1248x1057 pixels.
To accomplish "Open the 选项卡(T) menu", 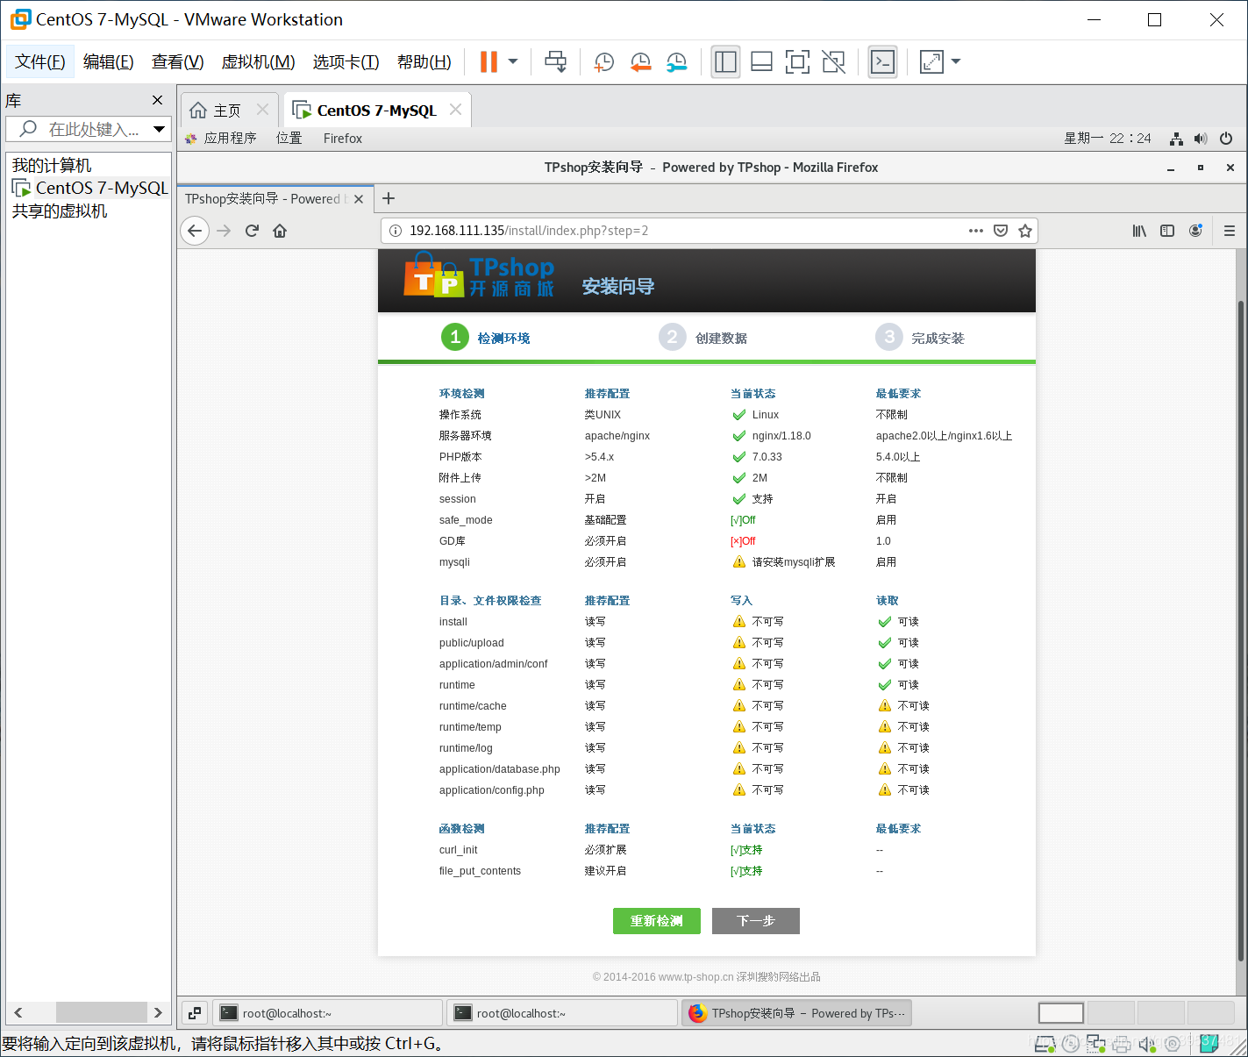I will pyautogui.click(x=346, y=61).
